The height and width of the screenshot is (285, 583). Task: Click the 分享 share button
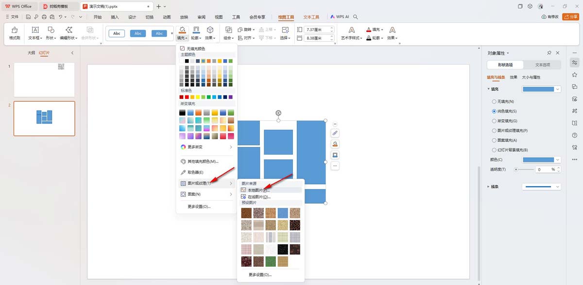[570, 17]
